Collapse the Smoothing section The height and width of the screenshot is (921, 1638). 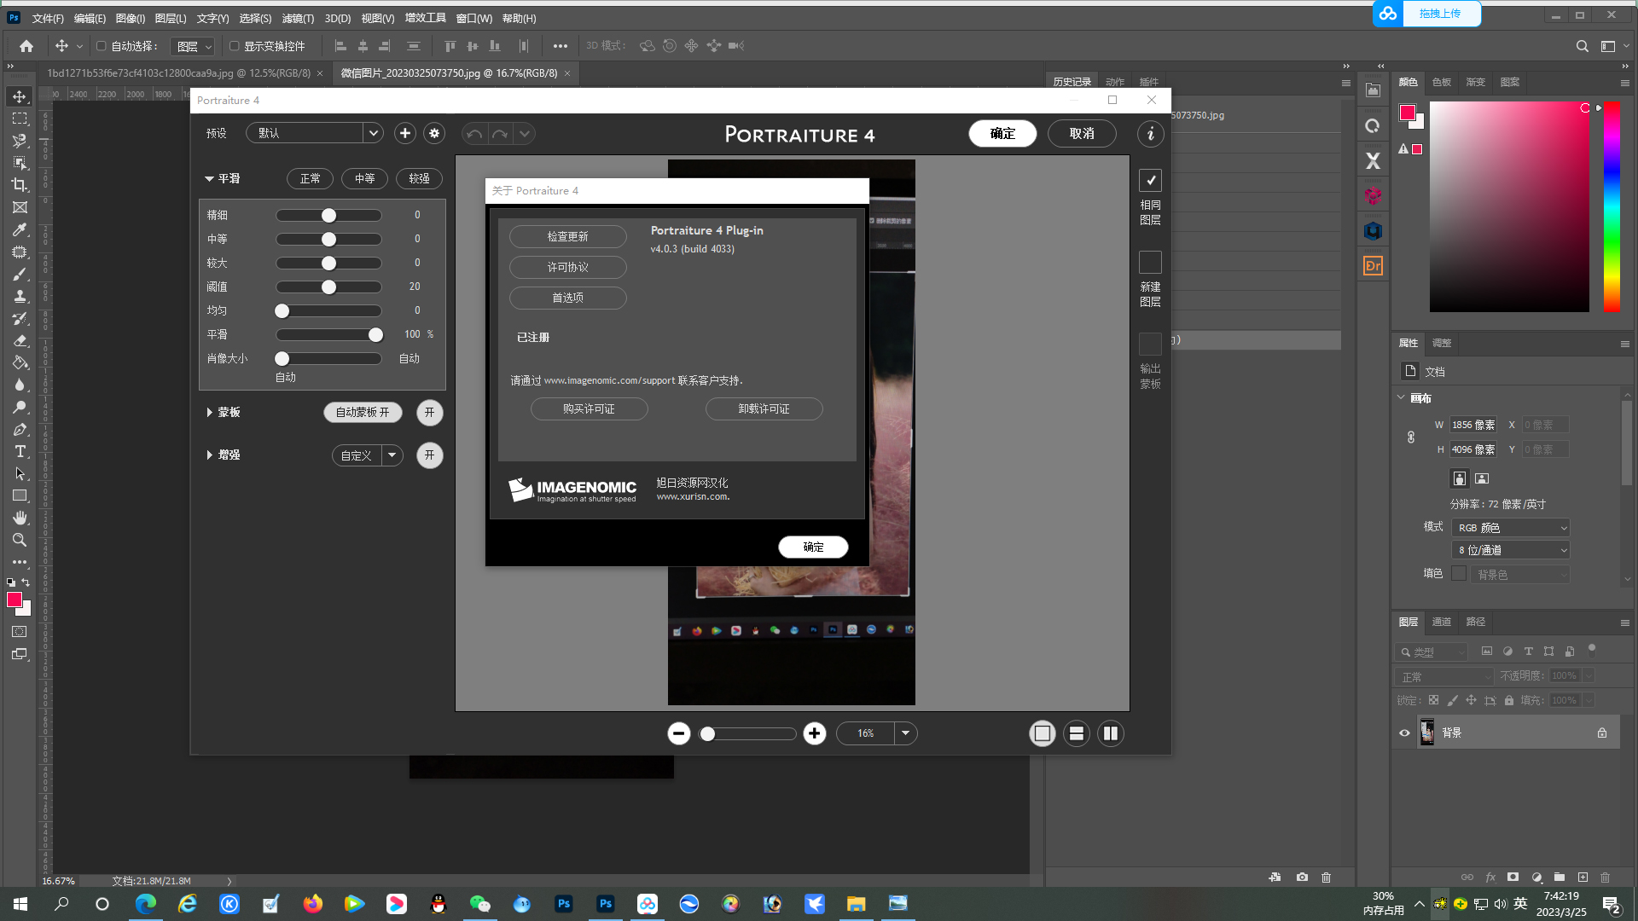[x=209, y=179]
